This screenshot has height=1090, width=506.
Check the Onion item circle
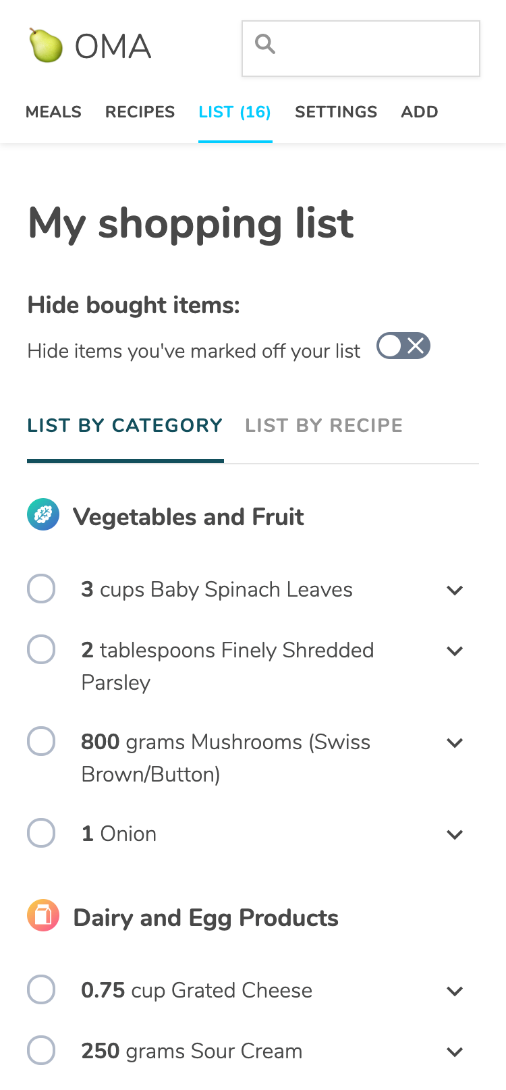[41, 833]
